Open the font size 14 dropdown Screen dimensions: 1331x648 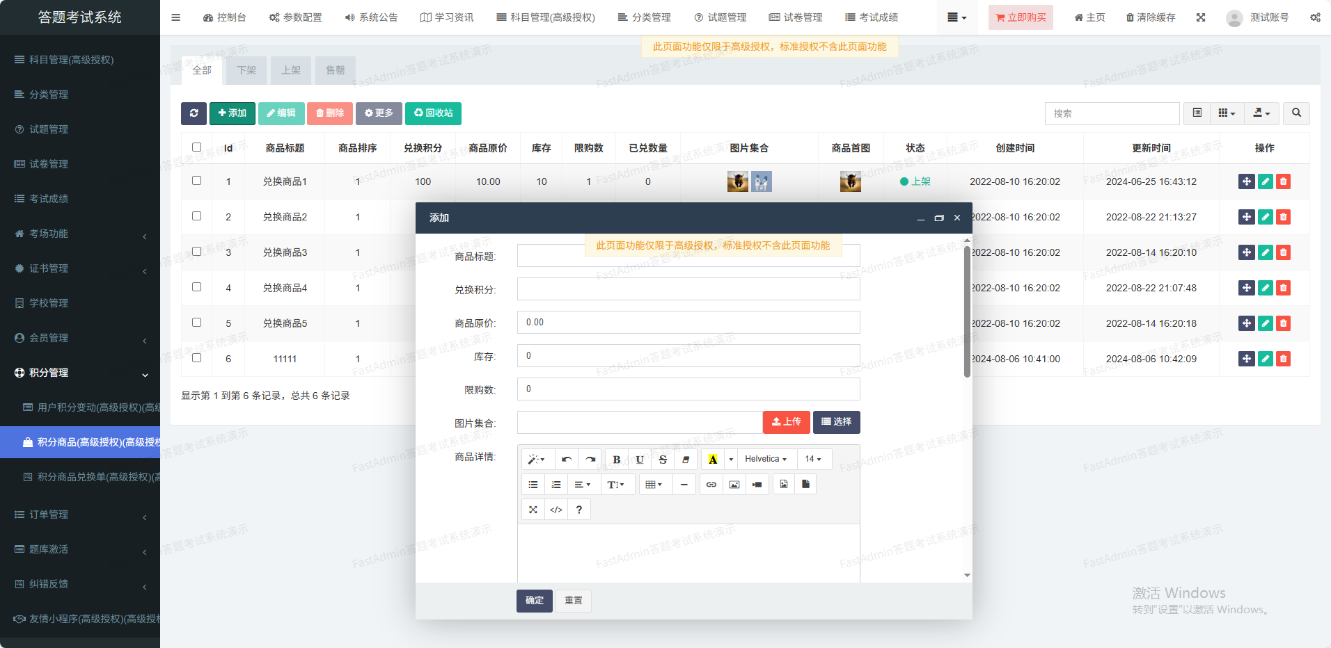(812, 459)
